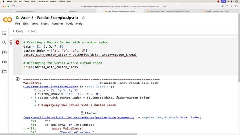Go back with Safari back arrow
Image resolution: width=240 pixels, height=135 pixels.
tap(21, 6)
